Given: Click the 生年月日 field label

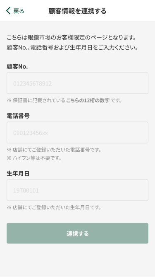Looking at the screenshot, I should pyautogui.click(x=18, y=173).
